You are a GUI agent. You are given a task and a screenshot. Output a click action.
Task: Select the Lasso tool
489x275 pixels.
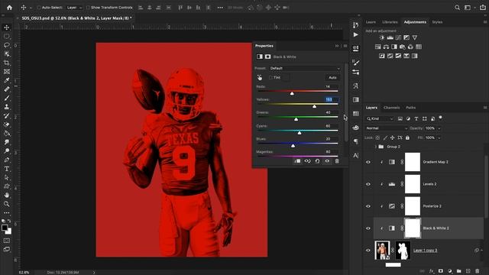[7, 45]
